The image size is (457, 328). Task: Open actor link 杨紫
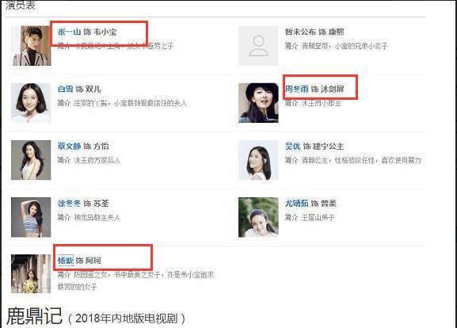pos(65,260)
